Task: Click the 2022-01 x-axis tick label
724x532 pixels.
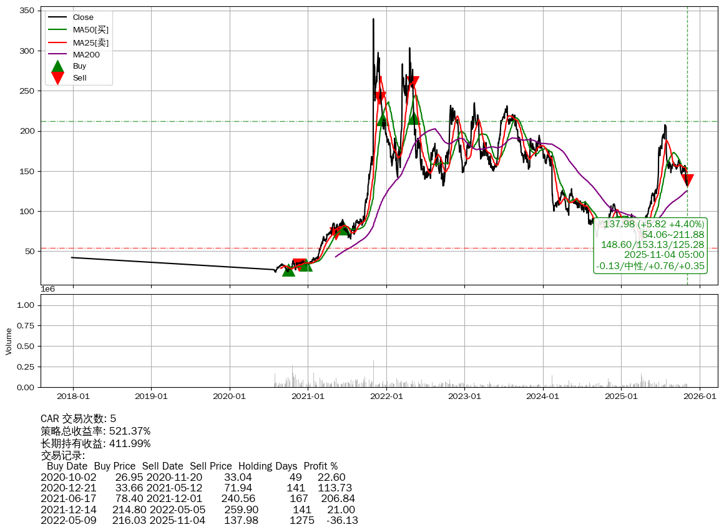Action: [x=386, y=396]
